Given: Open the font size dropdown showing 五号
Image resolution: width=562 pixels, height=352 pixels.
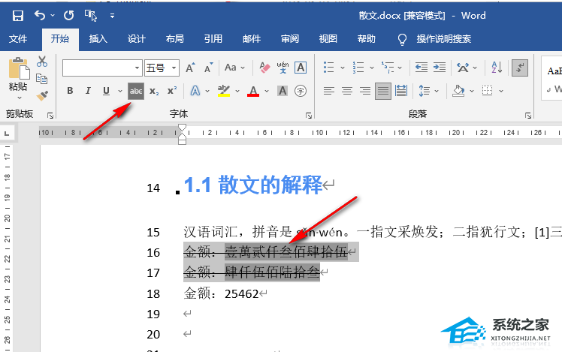Looking at the screenshot, I should [x=174, y=68].
